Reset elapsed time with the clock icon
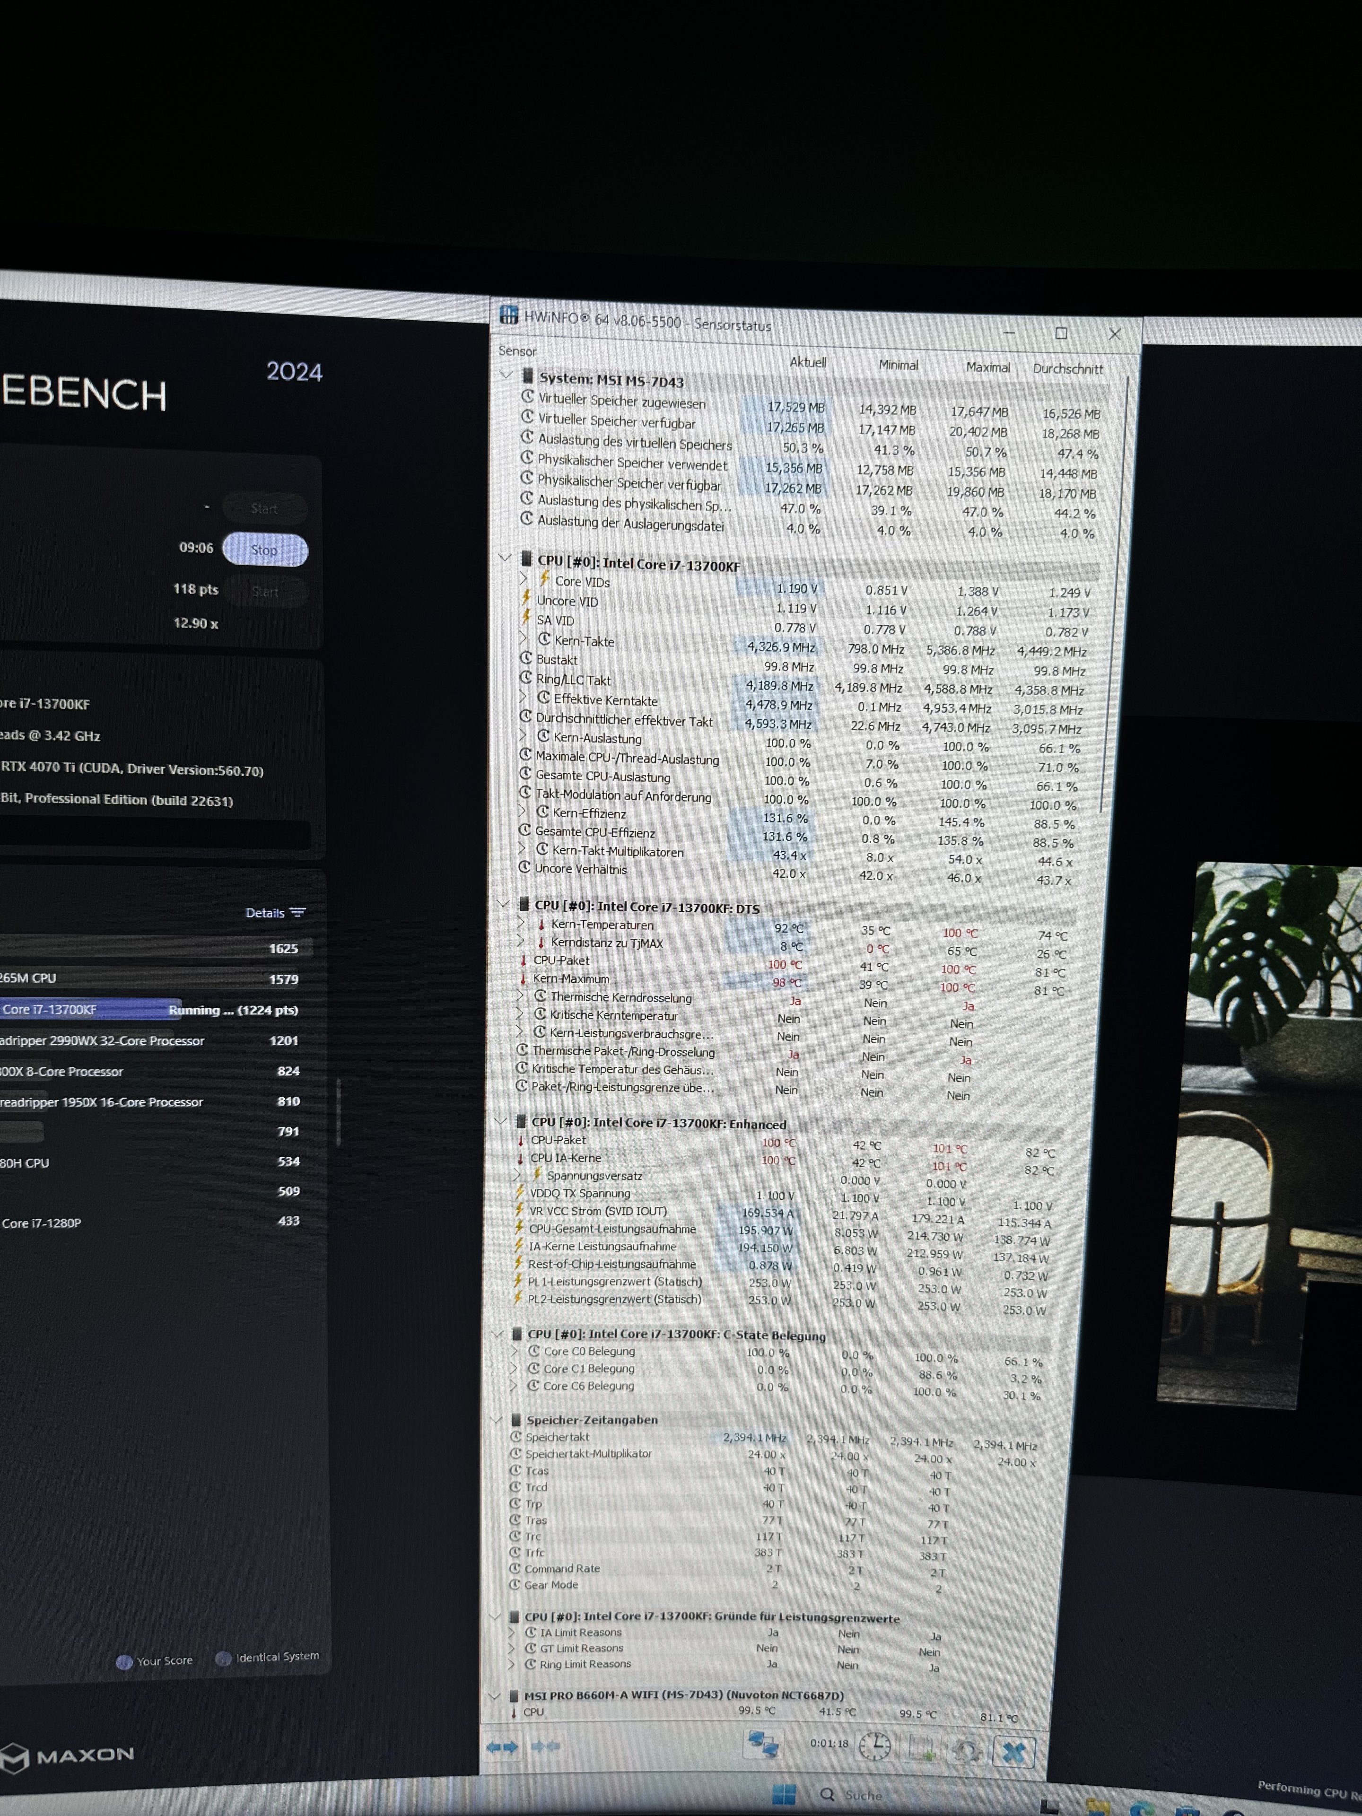The image size is (1362, 1816). [874, 1747]
